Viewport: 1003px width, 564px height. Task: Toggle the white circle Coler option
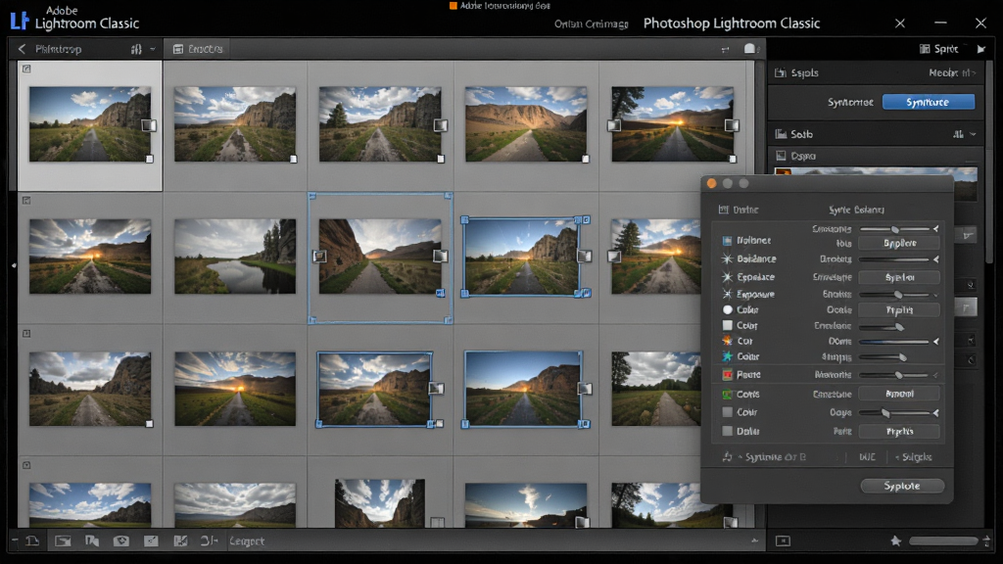tap(728, 309)
